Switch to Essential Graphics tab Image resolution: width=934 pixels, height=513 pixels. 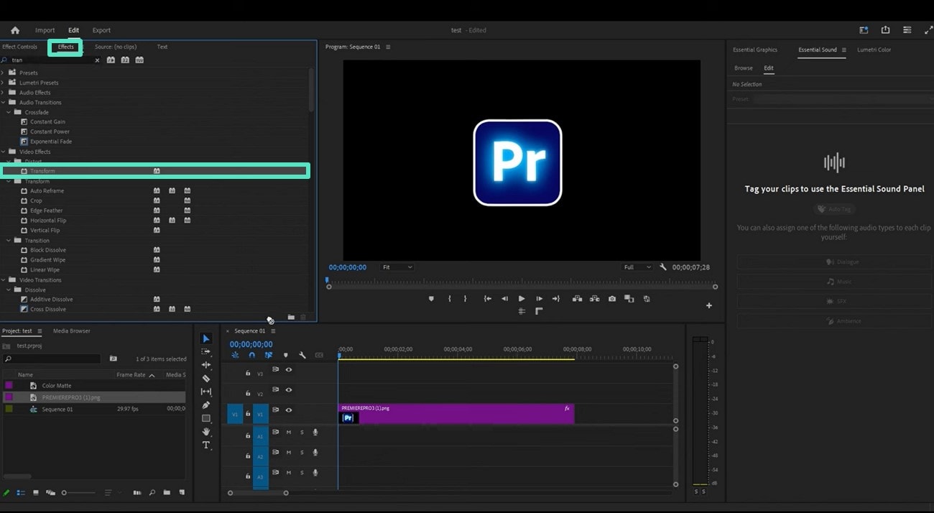[x=755, y=50]
